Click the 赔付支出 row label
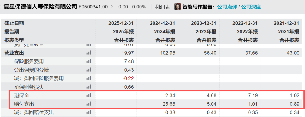This screenshot has width=305, height=117. click(24, 104)
